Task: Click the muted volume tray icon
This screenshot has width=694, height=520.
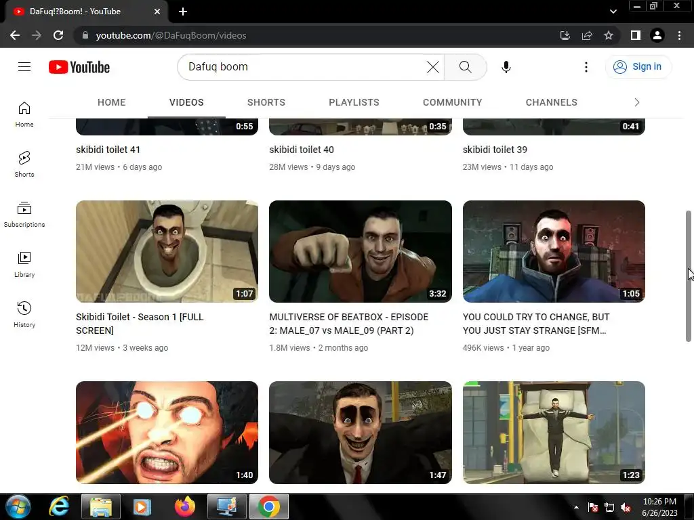Action: coord(626,508)
